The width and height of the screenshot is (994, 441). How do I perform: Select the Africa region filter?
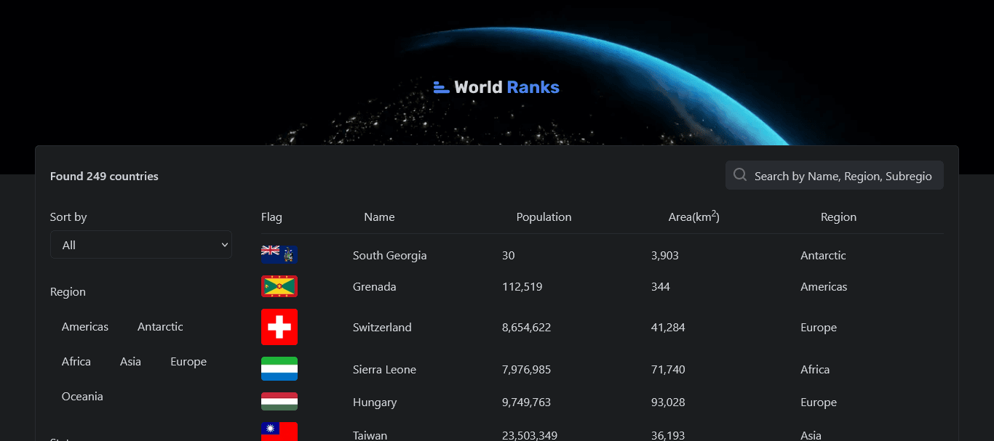76,361
